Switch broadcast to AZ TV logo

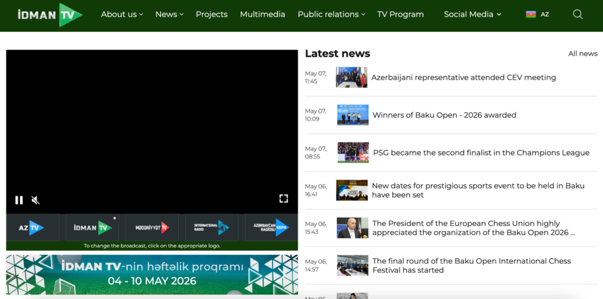click(32, 228)
